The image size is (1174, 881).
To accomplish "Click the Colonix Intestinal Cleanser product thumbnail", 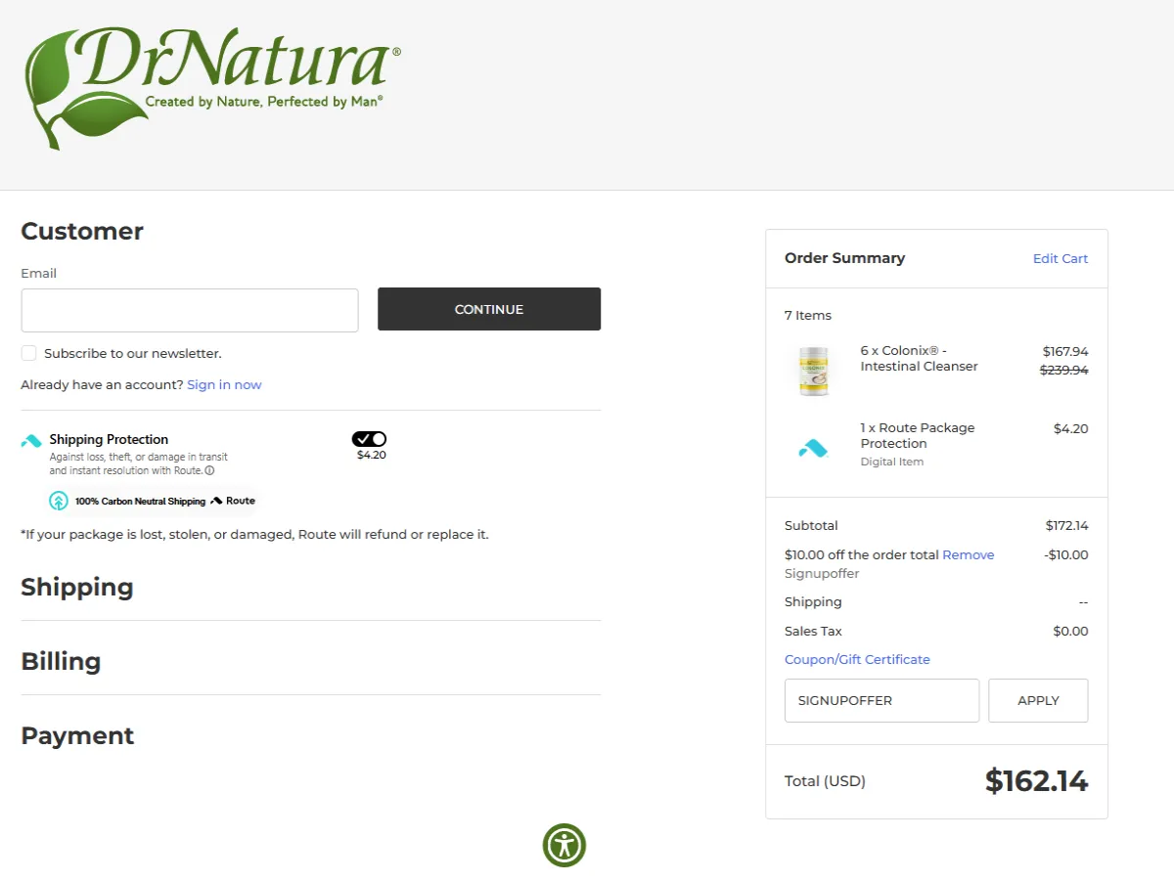I will pyautogui.click(x=813, y=371).
